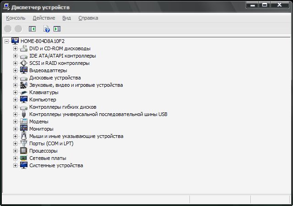Expand the Системные устройства category
This screenshot has width=293, height=206.
point(15,165)
